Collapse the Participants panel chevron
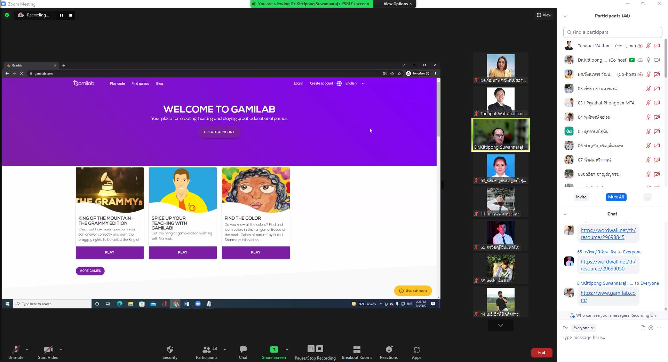The width and height of the screenshot is (668, 362). [565, 16]
